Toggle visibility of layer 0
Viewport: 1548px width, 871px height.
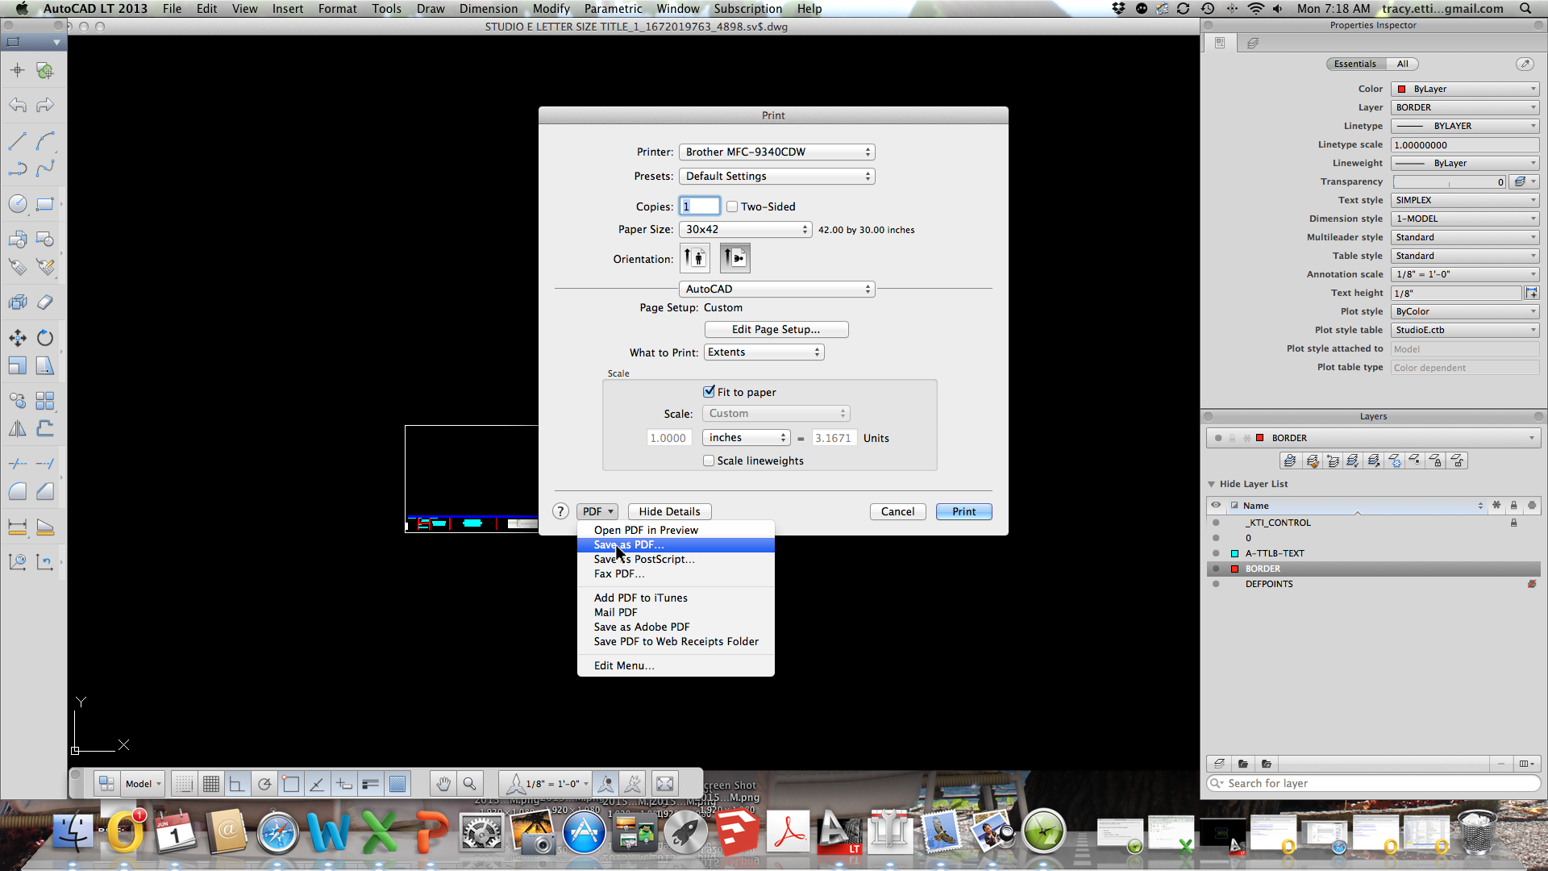click(x=1216, y=538)
